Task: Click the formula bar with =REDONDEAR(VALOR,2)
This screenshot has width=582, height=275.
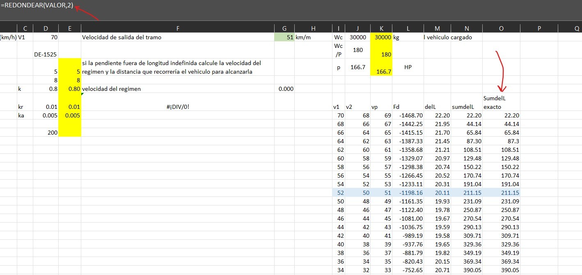Action: tap(291, 10)
